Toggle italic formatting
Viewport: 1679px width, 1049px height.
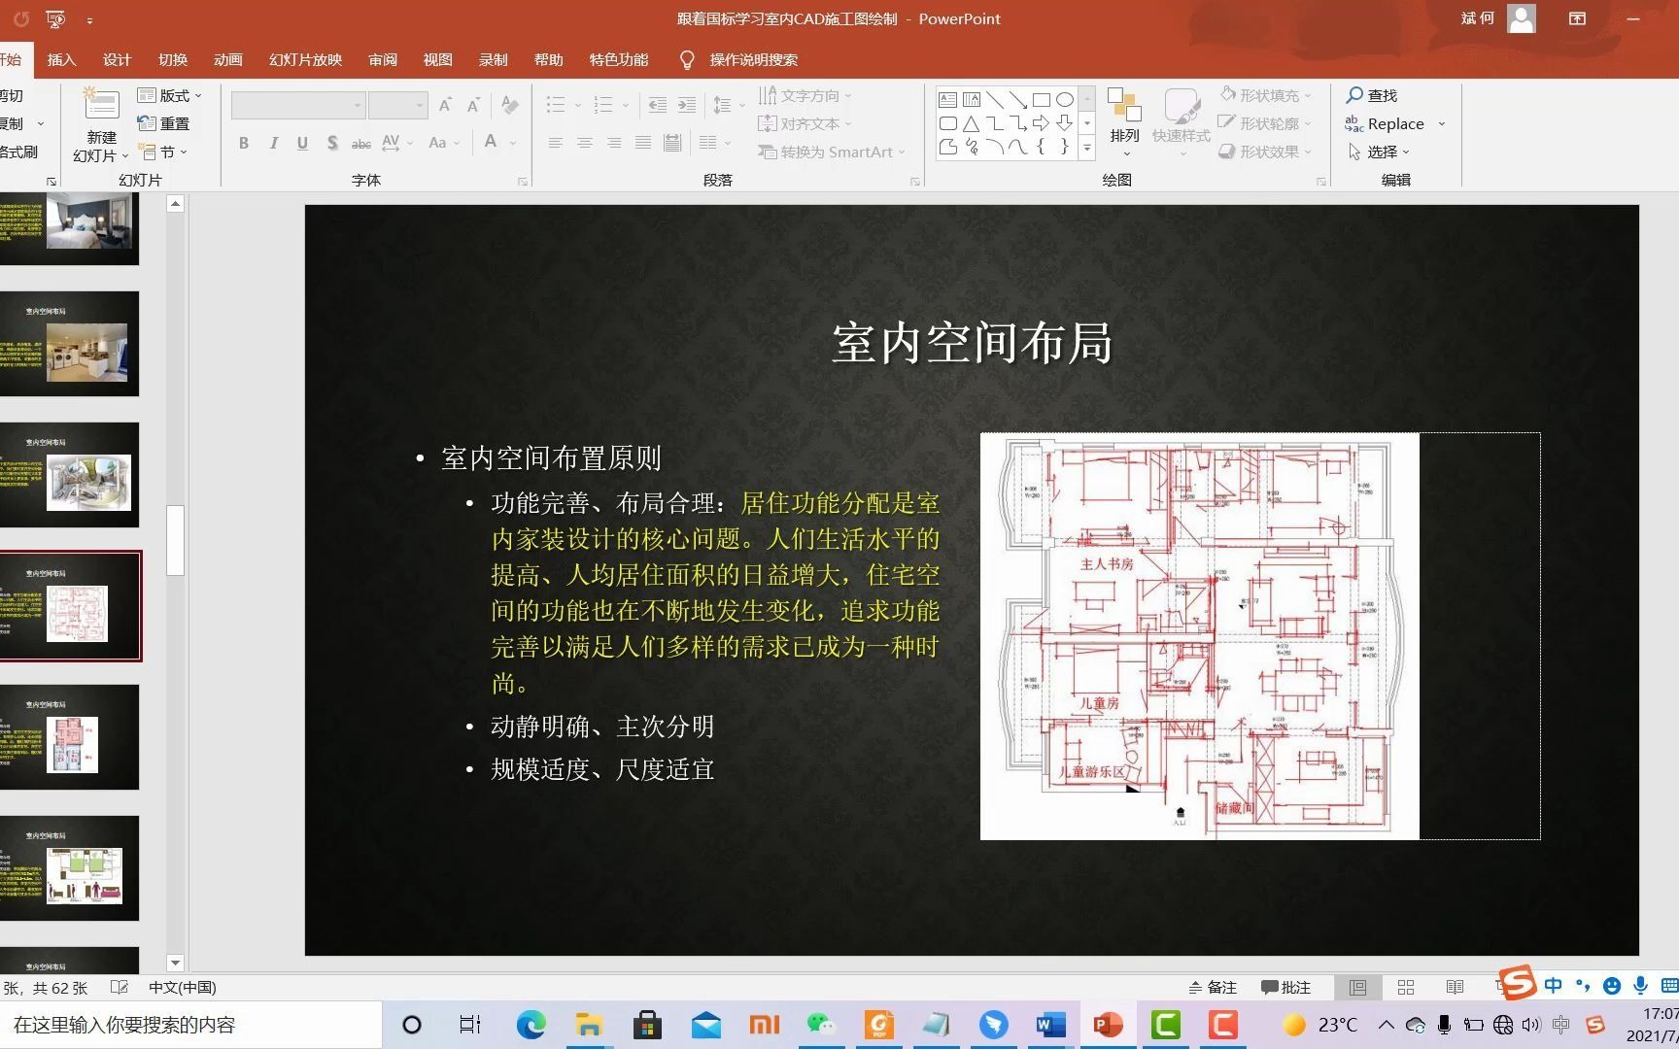[273, 142]
